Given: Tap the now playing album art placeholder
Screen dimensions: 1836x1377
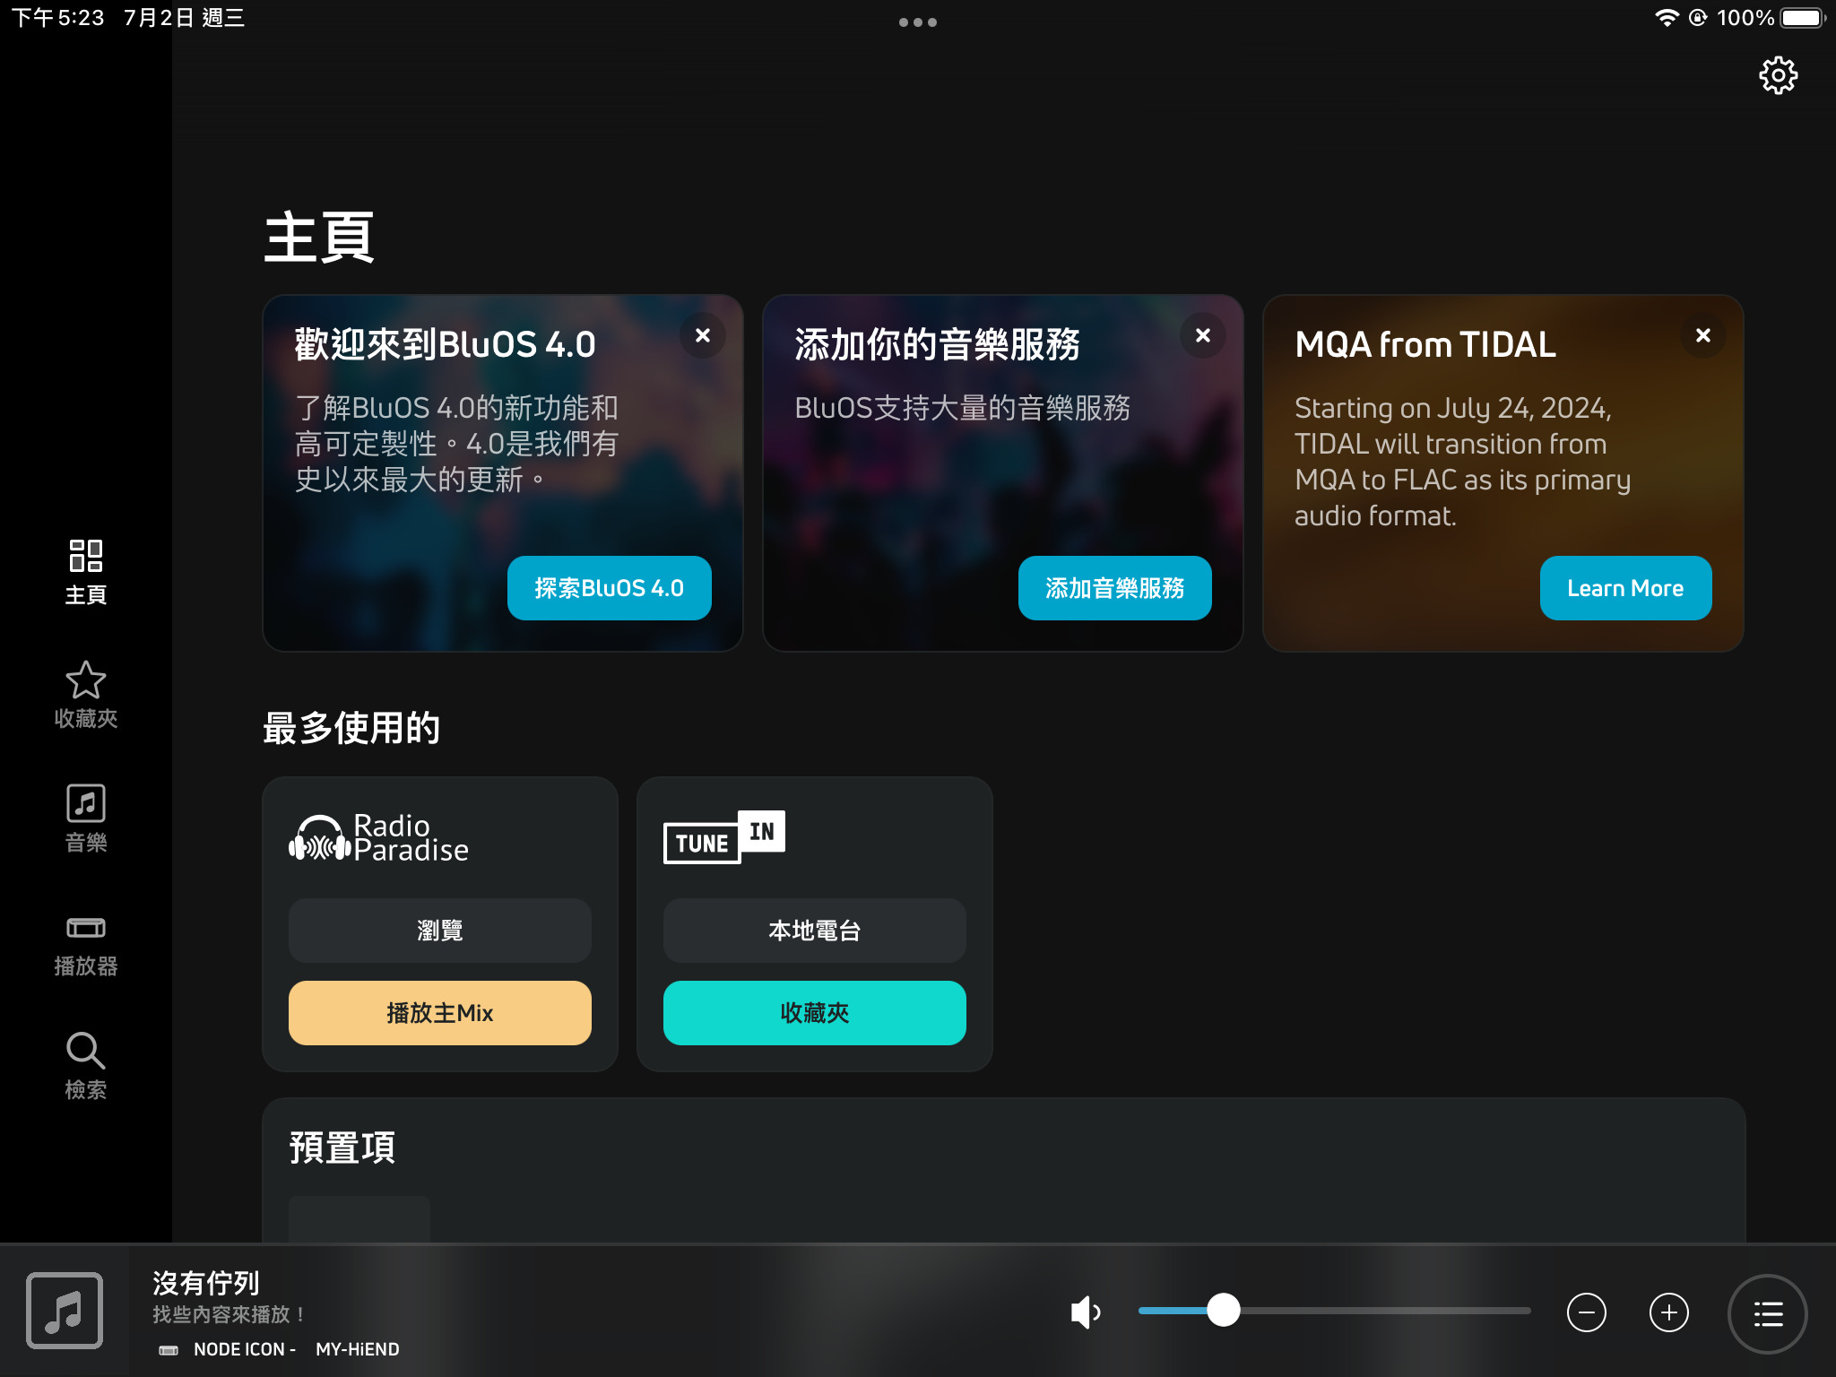Looking at the screenshot, I should (x=65, y=1311).
